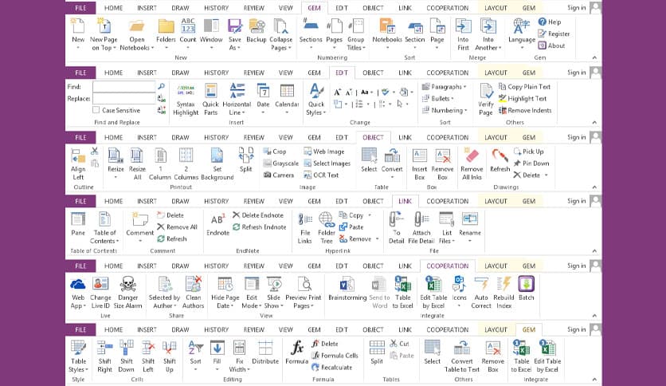Click Shift Right in Cells group
Screen dimensions: 666x386
tap(104, 356)
